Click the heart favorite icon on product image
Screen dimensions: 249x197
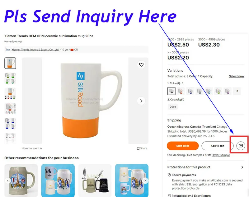(141, 65)
